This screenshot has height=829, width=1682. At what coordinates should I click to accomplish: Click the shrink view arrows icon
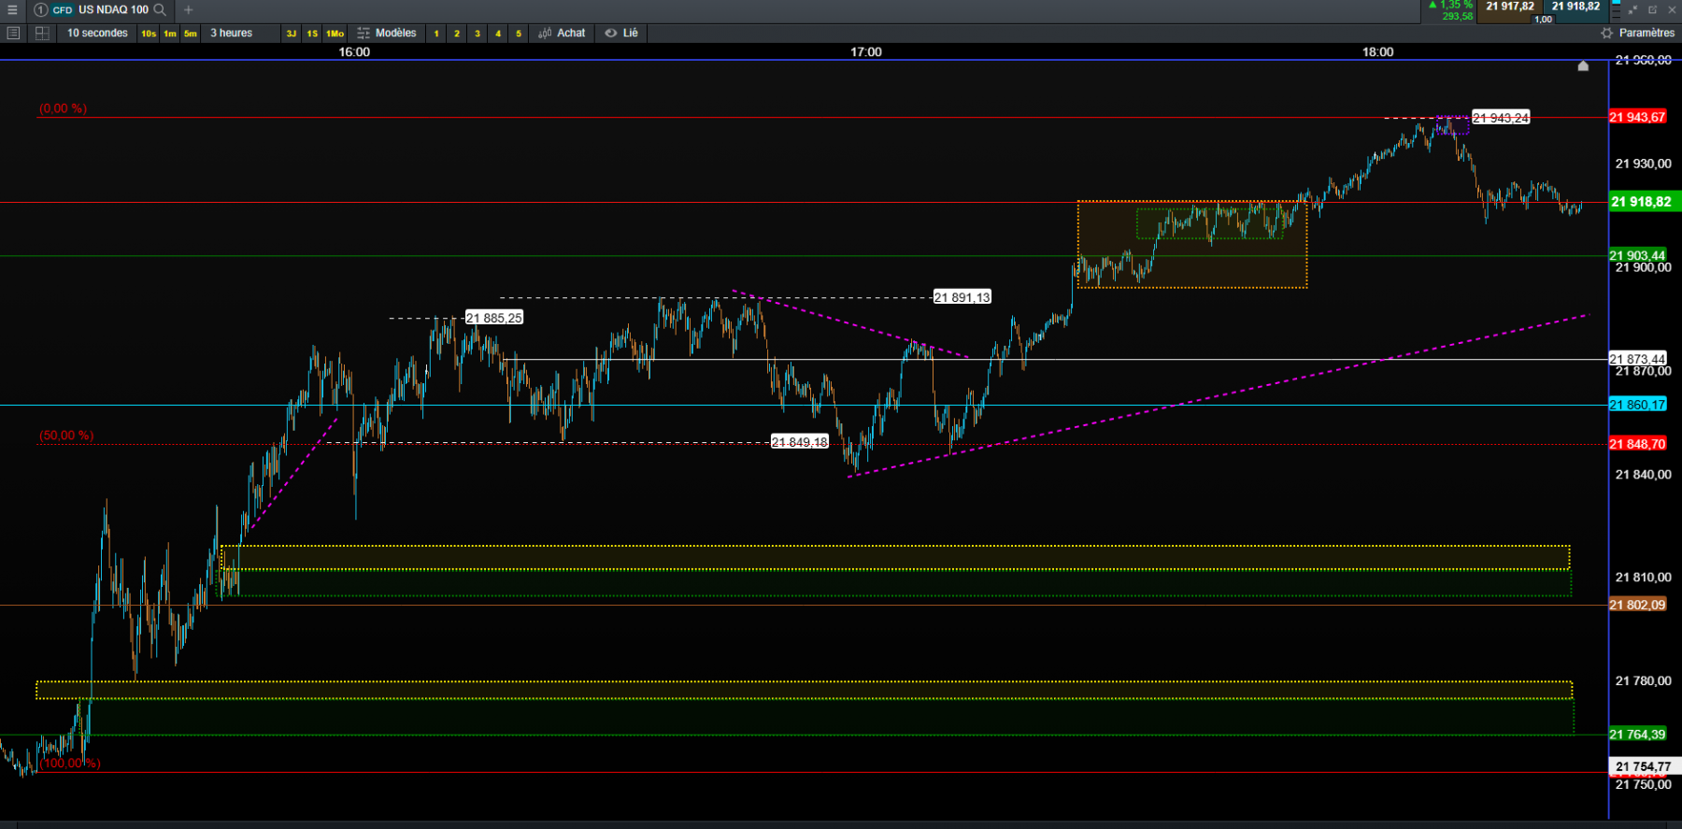point(1632,9)
